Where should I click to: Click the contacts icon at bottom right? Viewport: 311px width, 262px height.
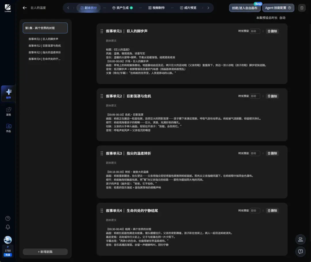(300, 239)
